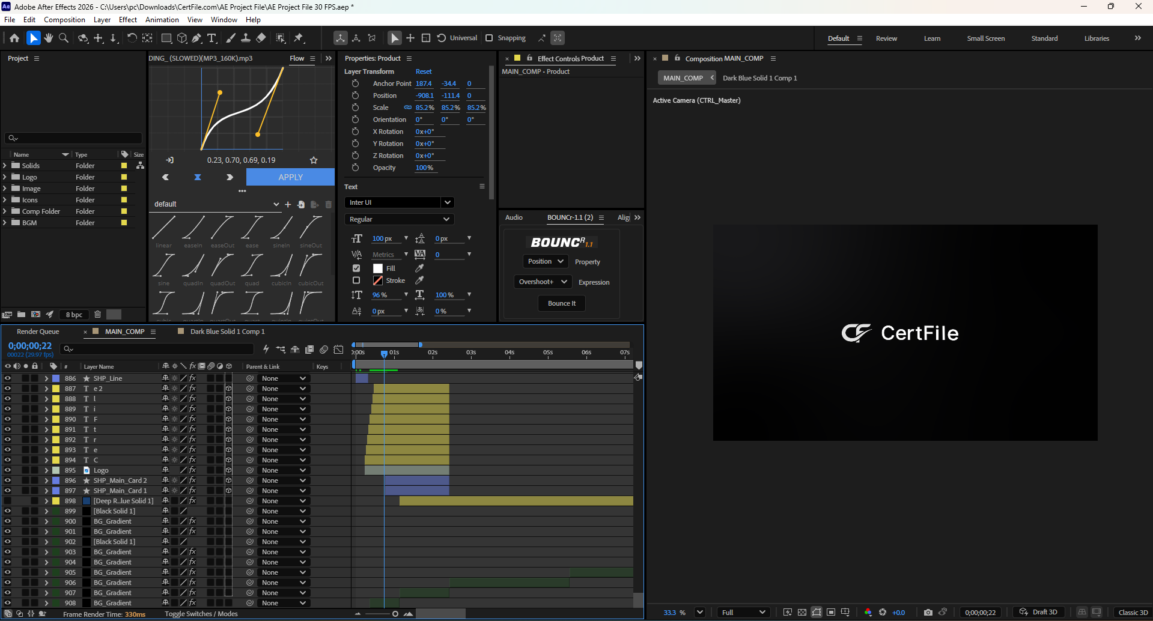This screenshot has width=1153, height=621.
Task: Pick the Clone Stamp tool
Action: click(246, 38)
